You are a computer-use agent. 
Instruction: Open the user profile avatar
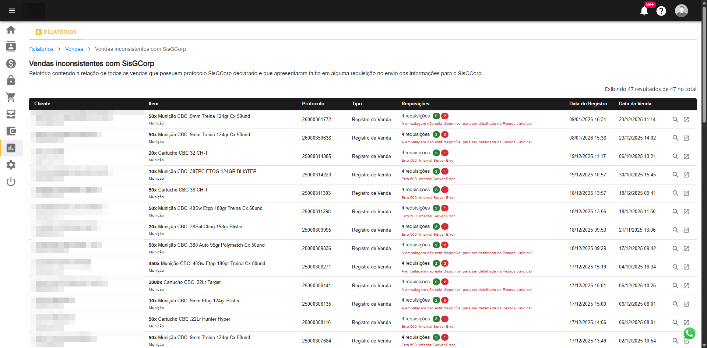point(681,11)
